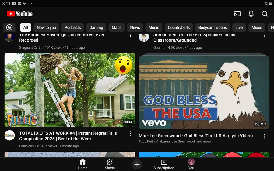Open Mix - Lee Greenwood title

(196, 135)
